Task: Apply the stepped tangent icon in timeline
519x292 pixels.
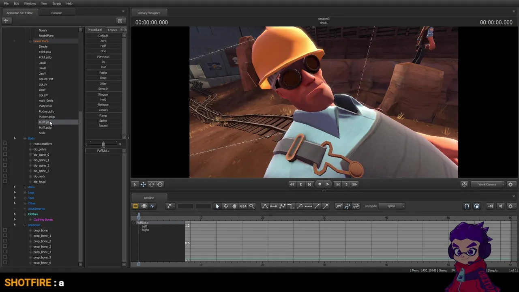Action: point(291,206)
